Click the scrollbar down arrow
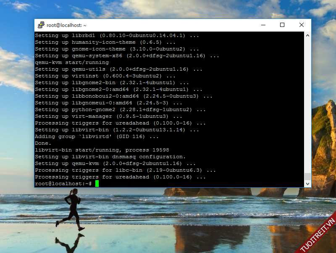The width and height of the screenshot is (336, 253). [307, 184]
